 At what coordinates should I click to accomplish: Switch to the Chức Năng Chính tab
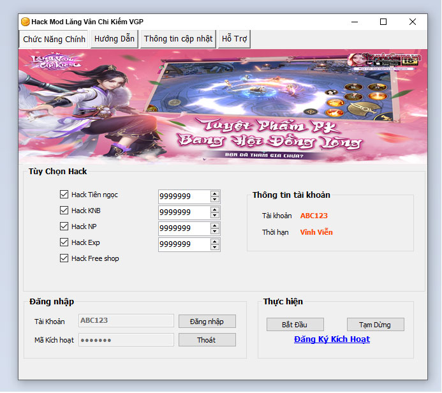point(54,39)
